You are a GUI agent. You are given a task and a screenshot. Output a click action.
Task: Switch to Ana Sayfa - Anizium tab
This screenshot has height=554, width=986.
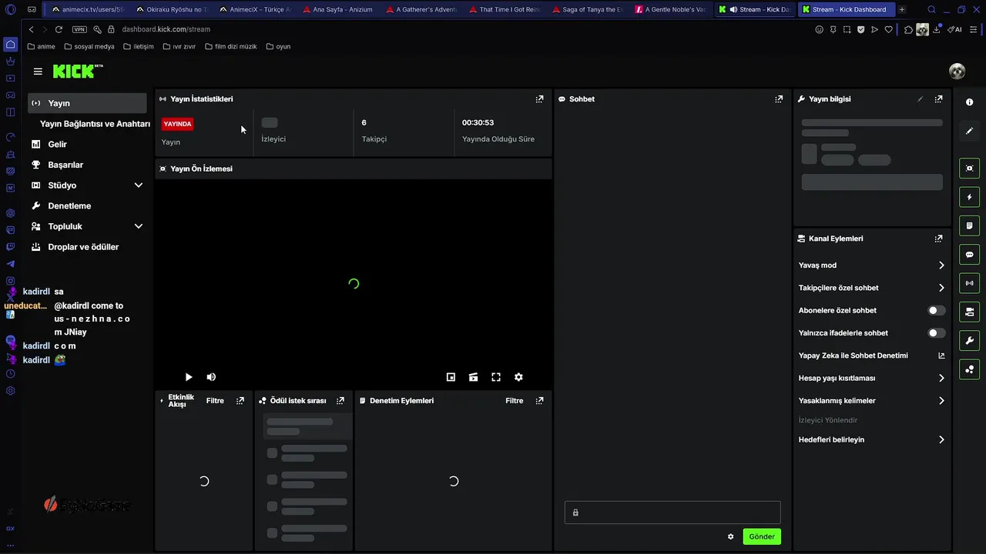pos(337,10)
